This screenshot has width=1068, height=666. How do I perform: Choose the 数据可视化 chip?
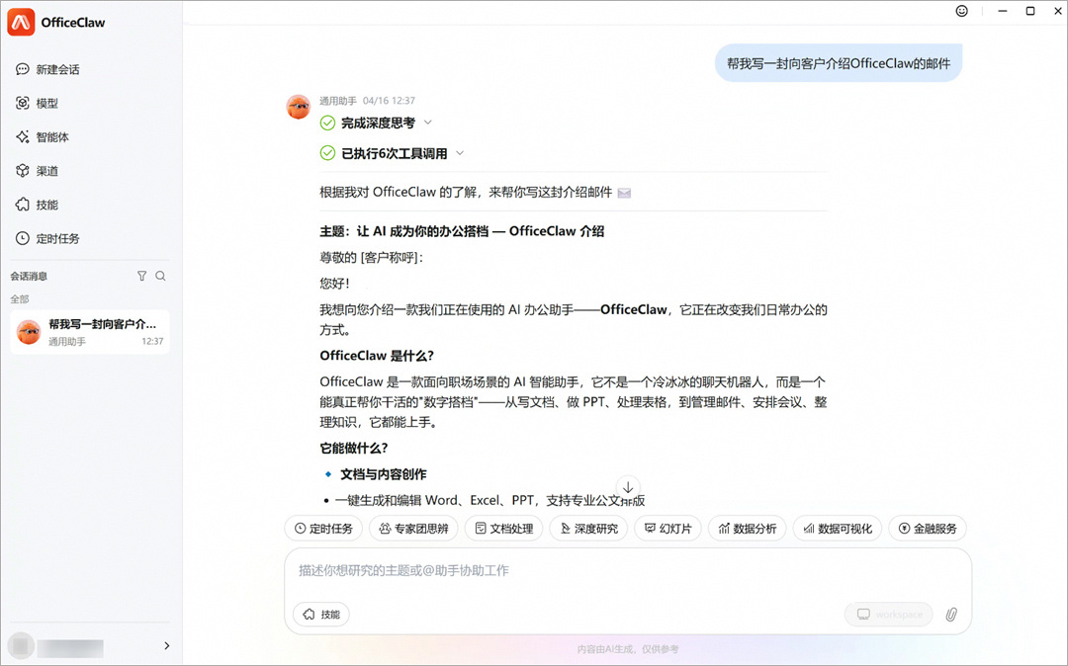[838, 529]
